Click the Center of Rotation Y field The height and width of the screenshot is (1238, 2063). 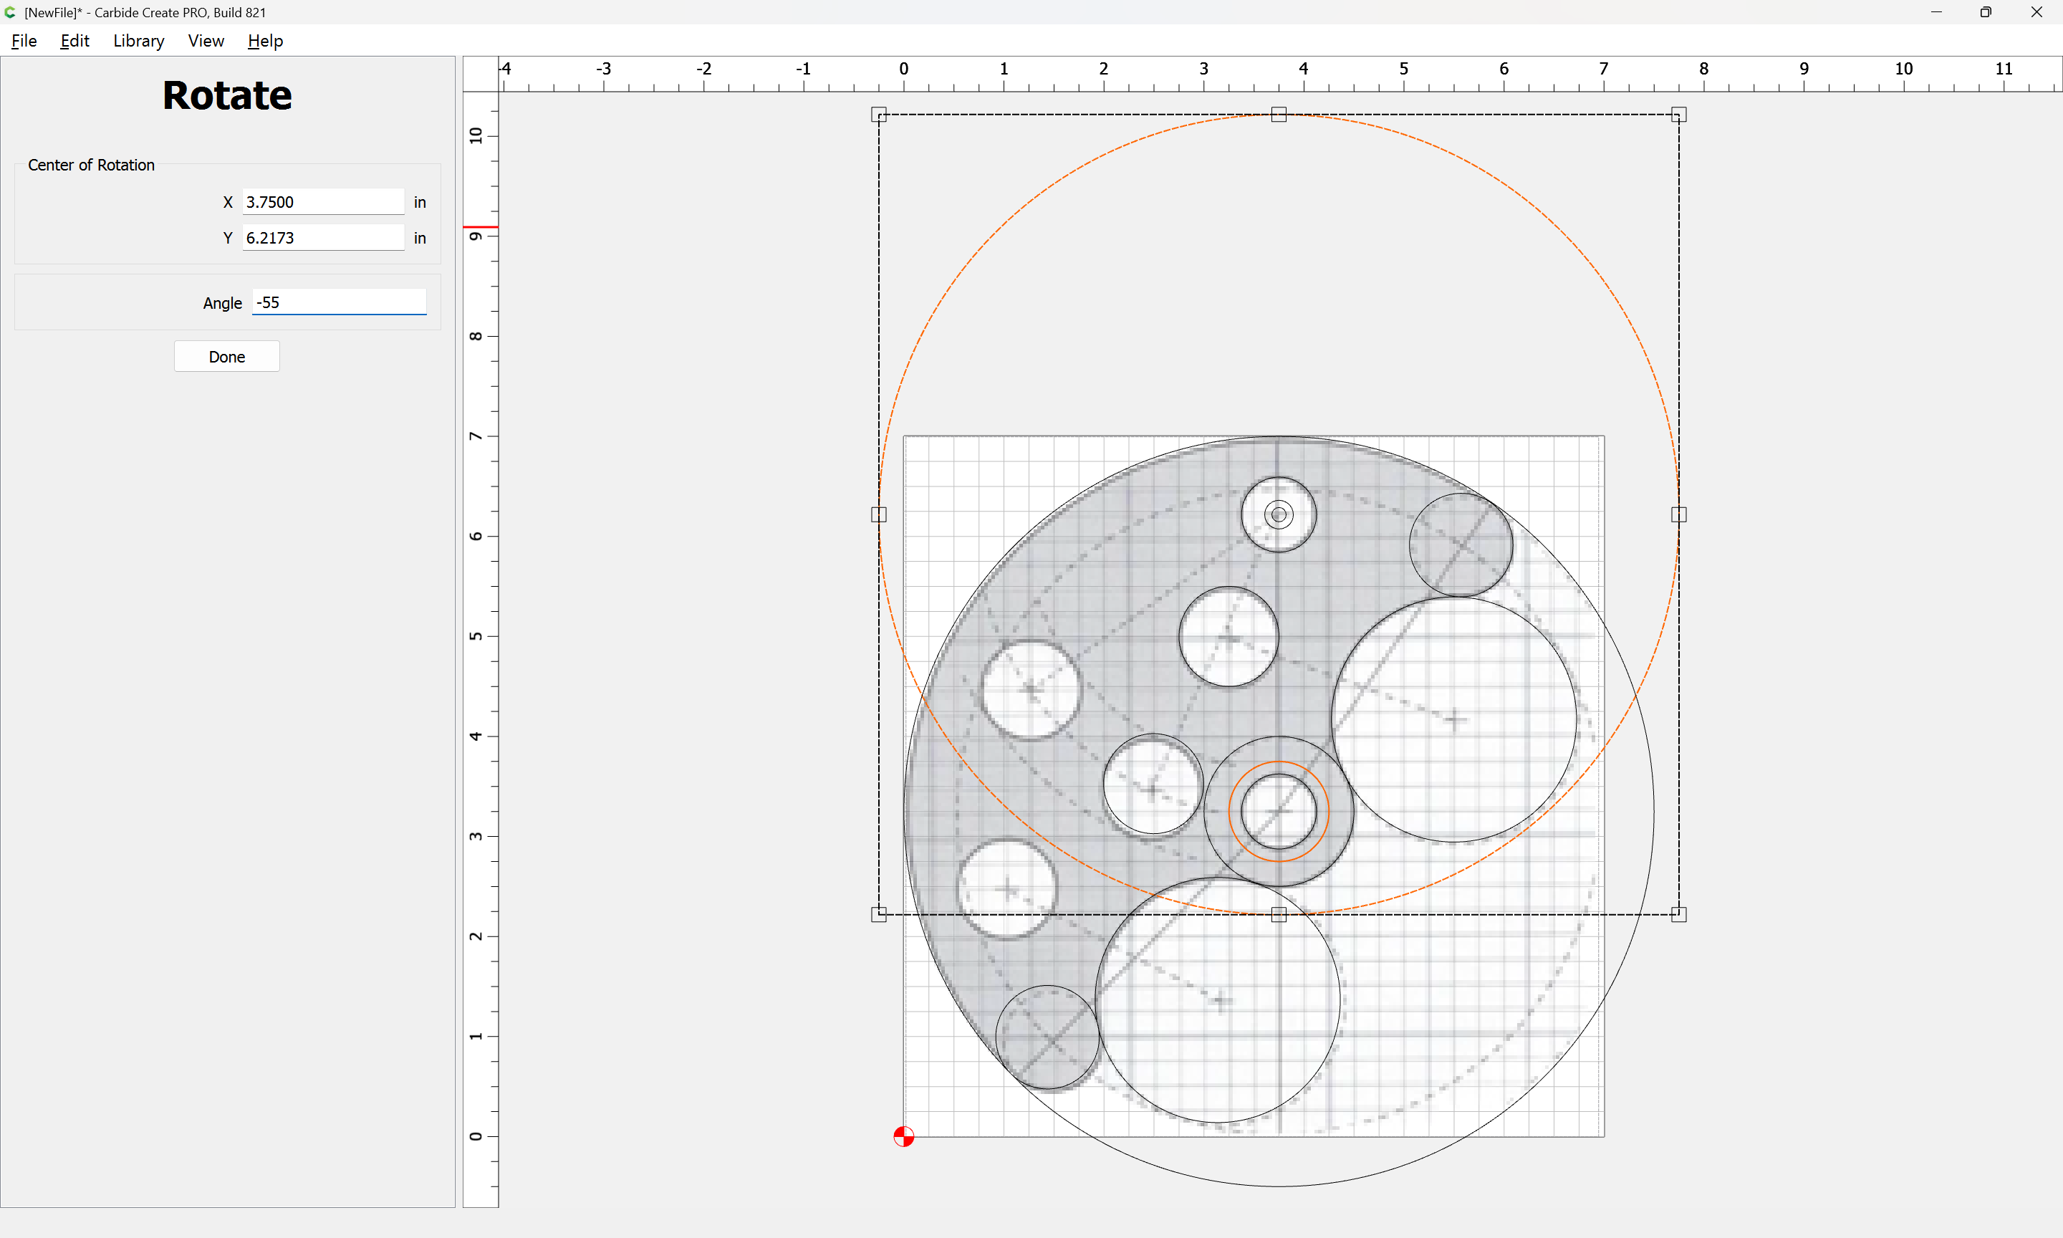tap(324, 238)
